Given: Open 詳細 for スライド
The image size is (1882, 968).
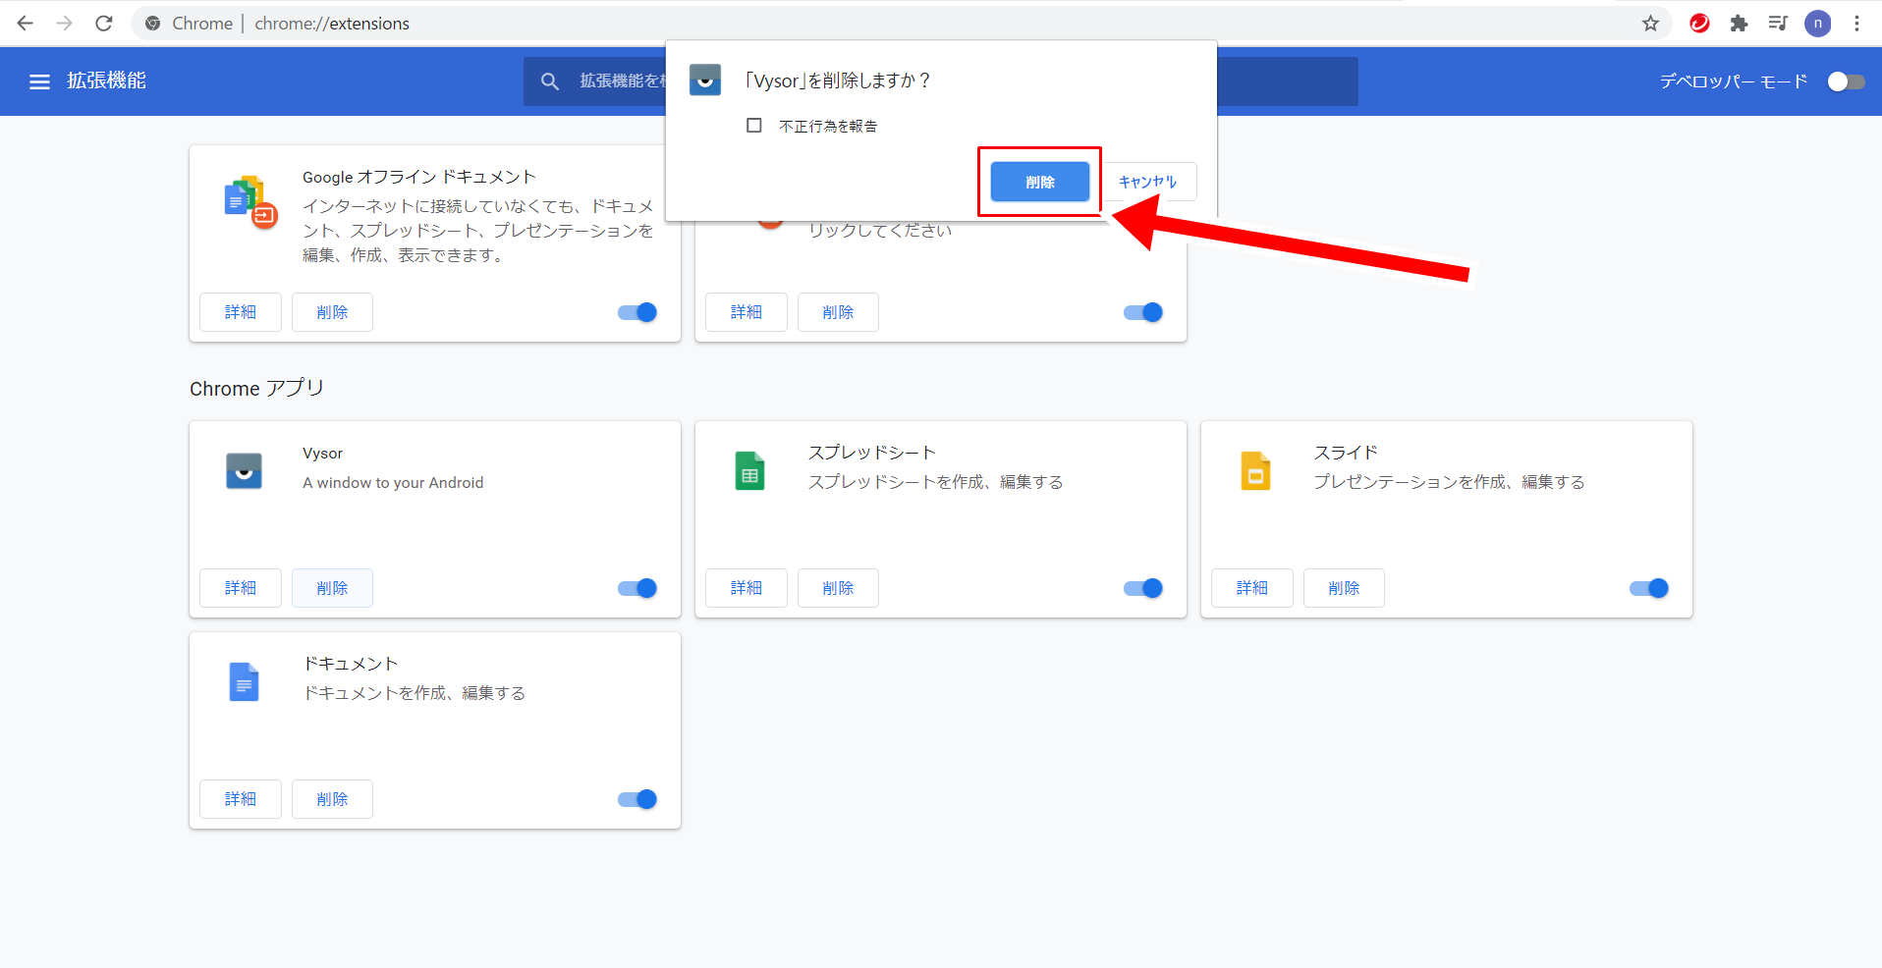Looking at the screenshot, I should tap(1252, 588).
